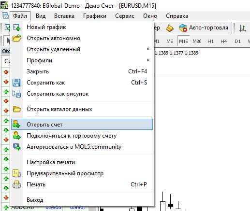
Task: Switch to H4 timeframe
Action: pos(224,42)
